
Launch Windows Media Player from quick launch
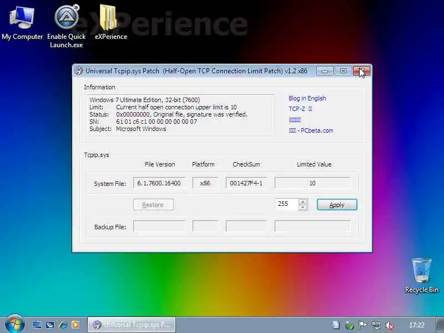75,325
